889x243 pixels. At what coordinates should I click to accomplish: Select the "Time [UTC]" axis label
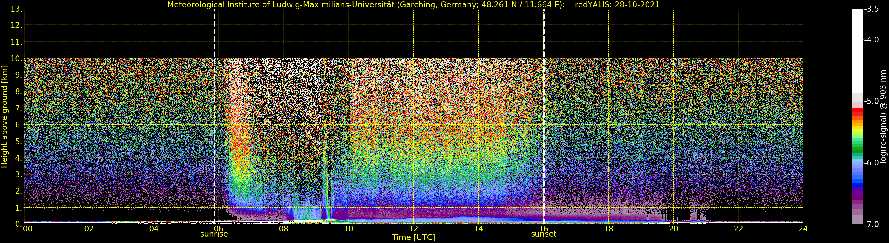coord(413,237)
